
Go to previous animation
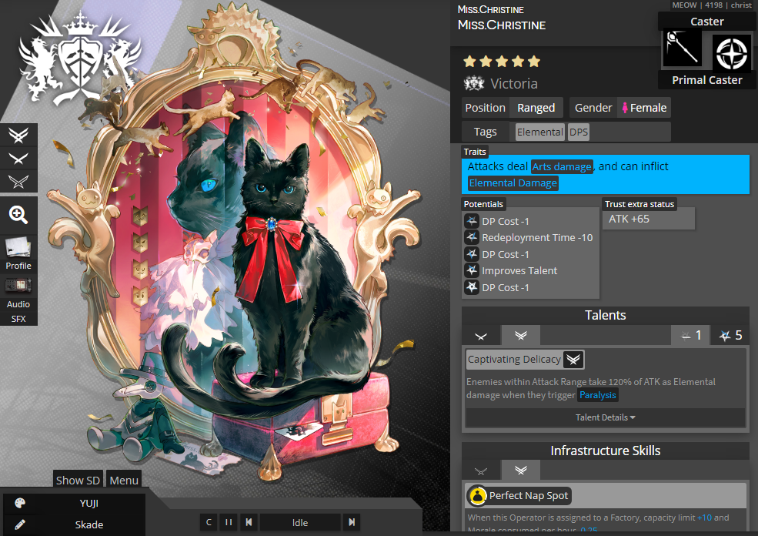[249, 522]
